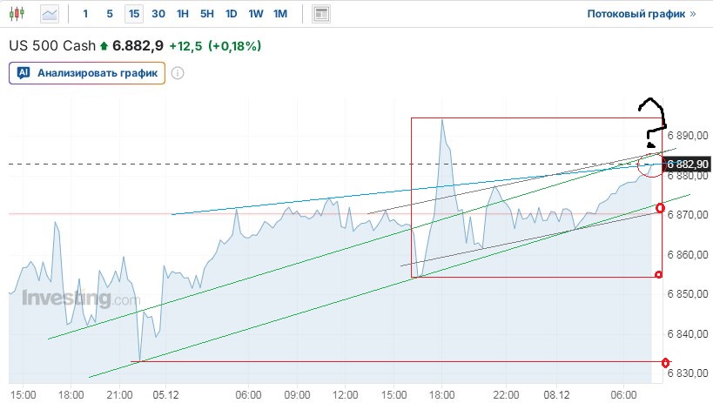Open the news overlay icon in toolbar

click(321, 14)
